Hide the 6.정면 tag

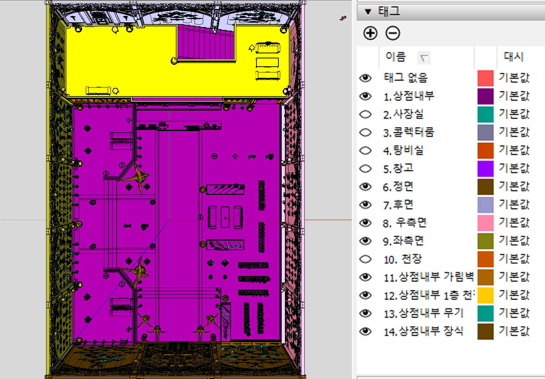(365, 186)
